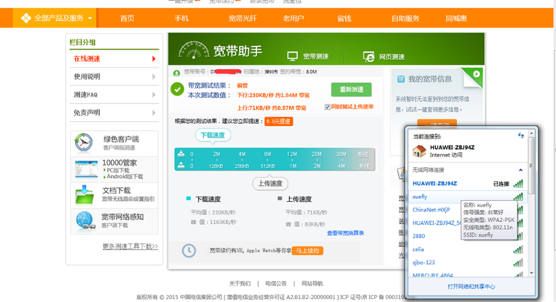Open the 网页测速 browser icon
The height and width of the screenshot is (302, 556).
pyautogui.click(x=368, y=56)
